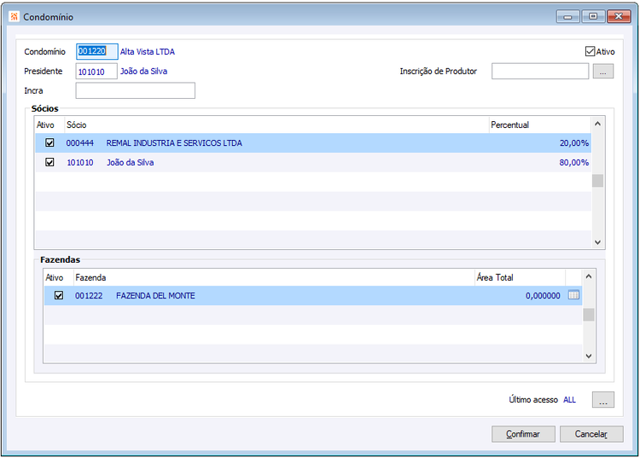Click the Fazendas list scrollbar thumb
Image resolution: width=640 pixels, height=458 pixels.
[x=589, y=315]
